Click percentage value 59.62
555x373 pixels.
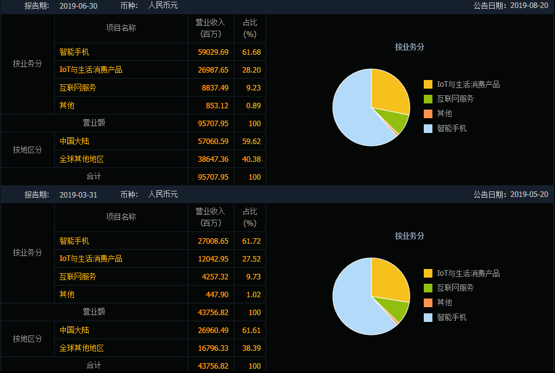(251, 142)
